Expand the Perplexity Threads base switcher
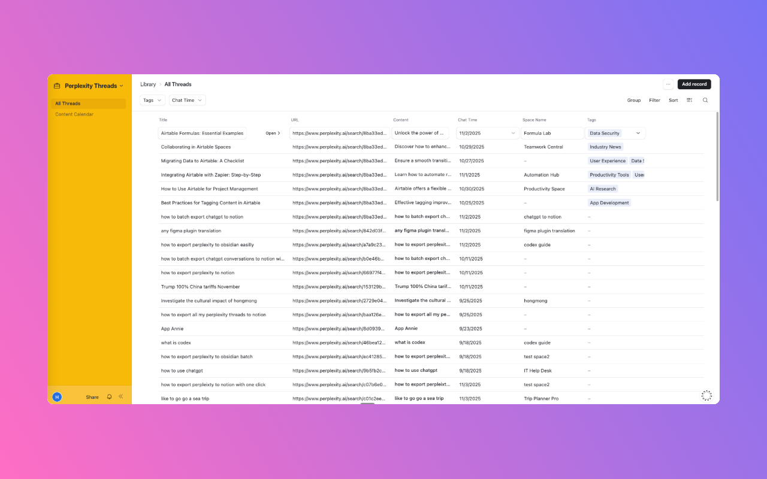 [122, 86]
